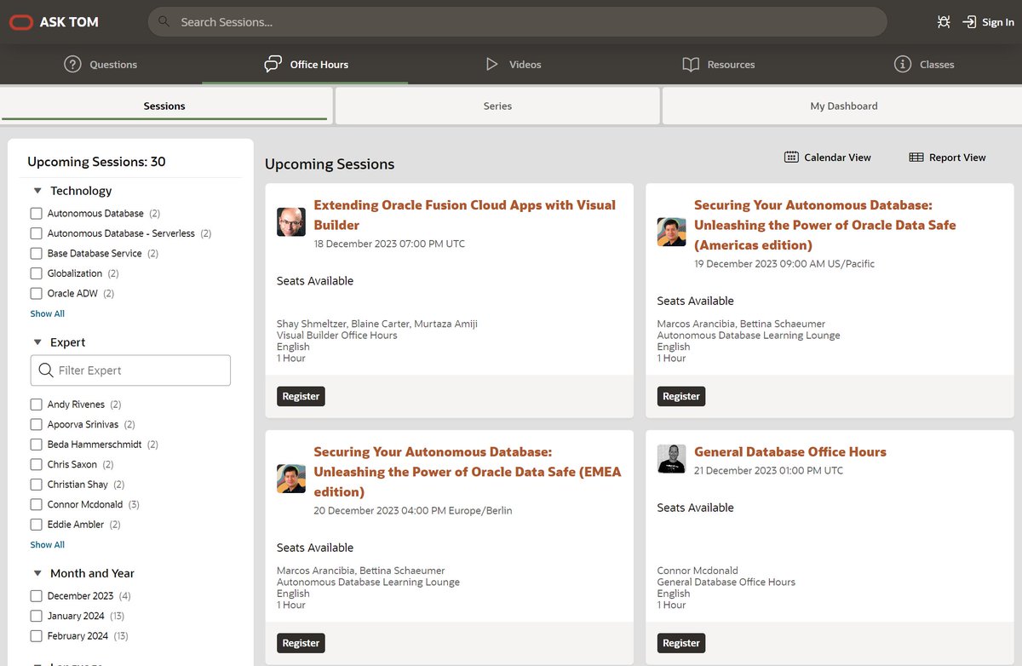Select the Eddie Ambler checkbox
The image size is (1022, 666).
click(x=36, y=525)
